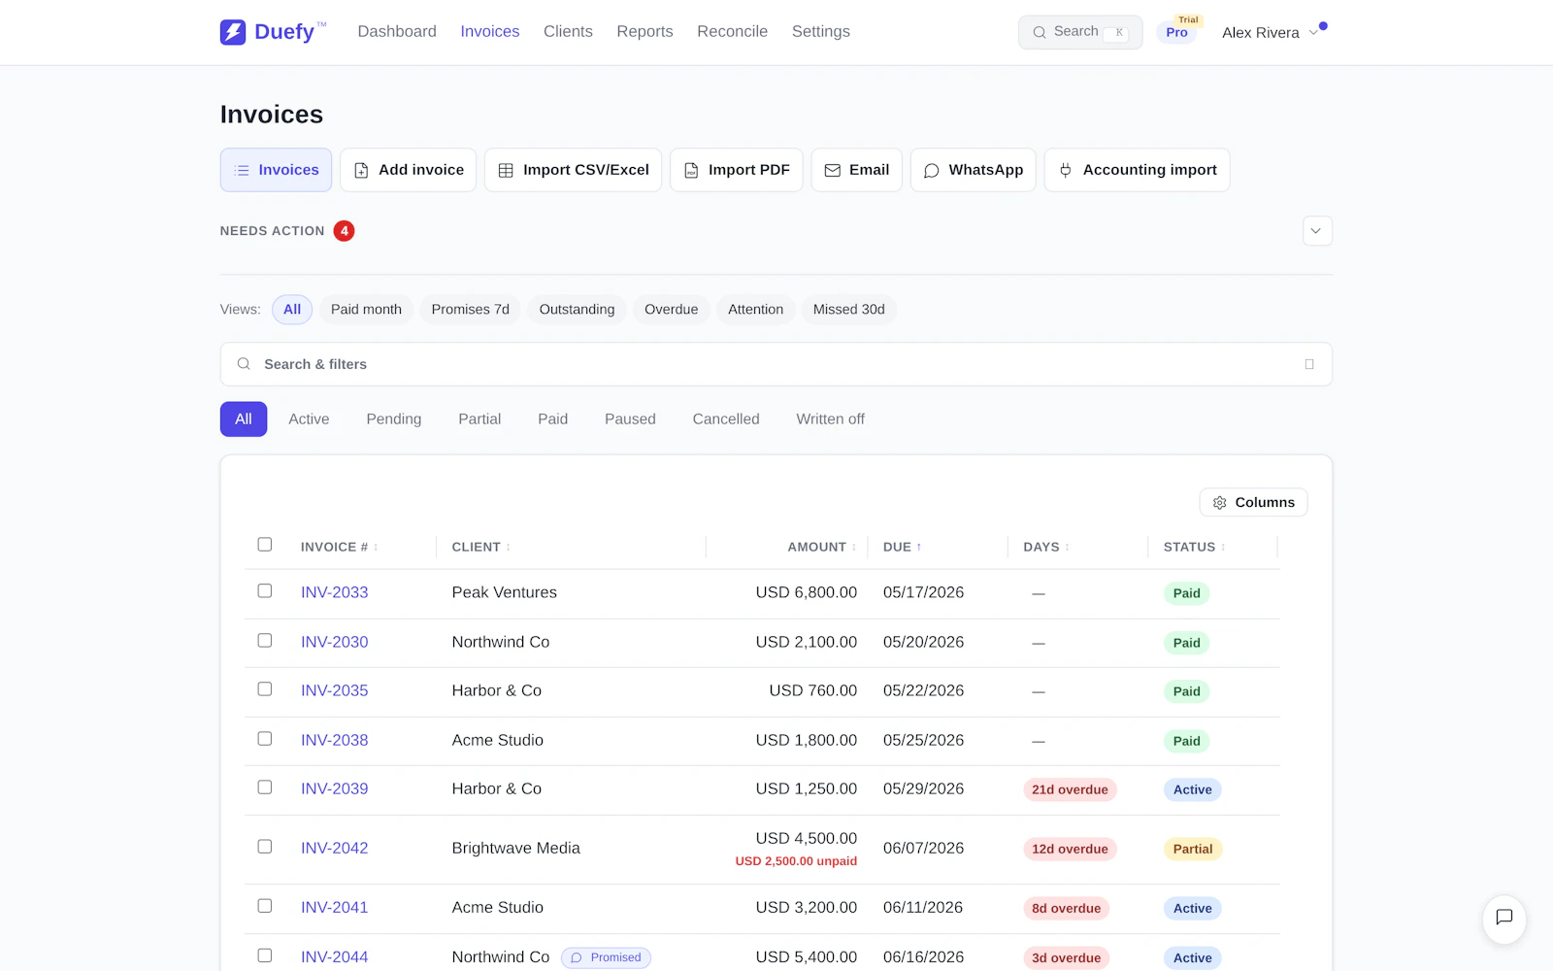Sort by the STATUS column header
Viewport: 1553px width, 971px height.
coord(1194,548)
